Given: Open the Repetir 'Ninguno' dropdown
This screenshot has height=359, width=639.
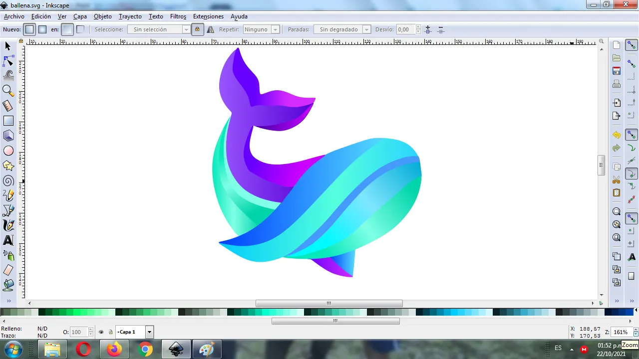Looking at the screenshot, I should point(261,29).
